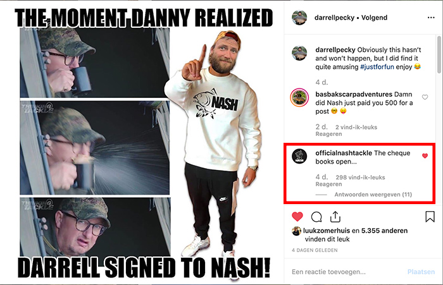Reply via Reageren under officialnashtackle comment
Viewport: 443px width, 285px height.
tap(328, 185)
